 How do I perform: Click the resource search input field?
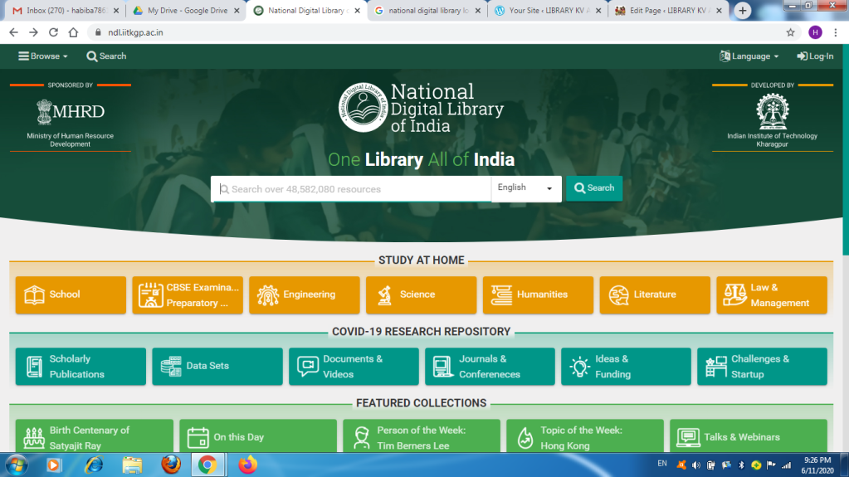point(353,189)
